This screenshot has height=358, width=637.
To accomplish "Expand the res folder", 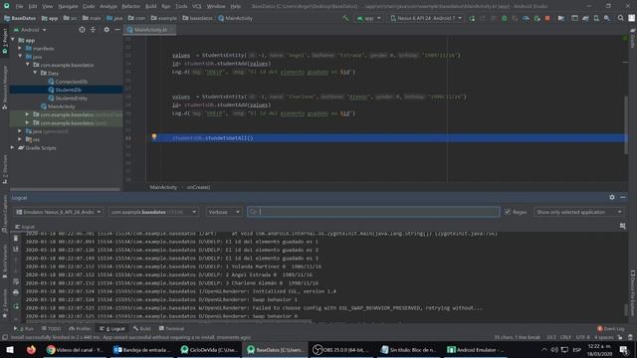I will click(x=20, y=139).
